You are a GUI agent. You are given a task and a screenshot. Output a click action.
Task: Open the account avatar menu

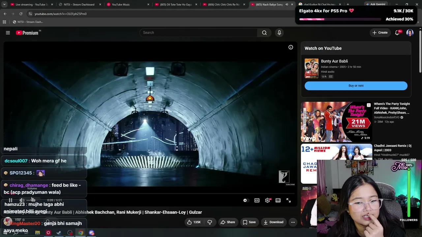click(x=410, y=33)
